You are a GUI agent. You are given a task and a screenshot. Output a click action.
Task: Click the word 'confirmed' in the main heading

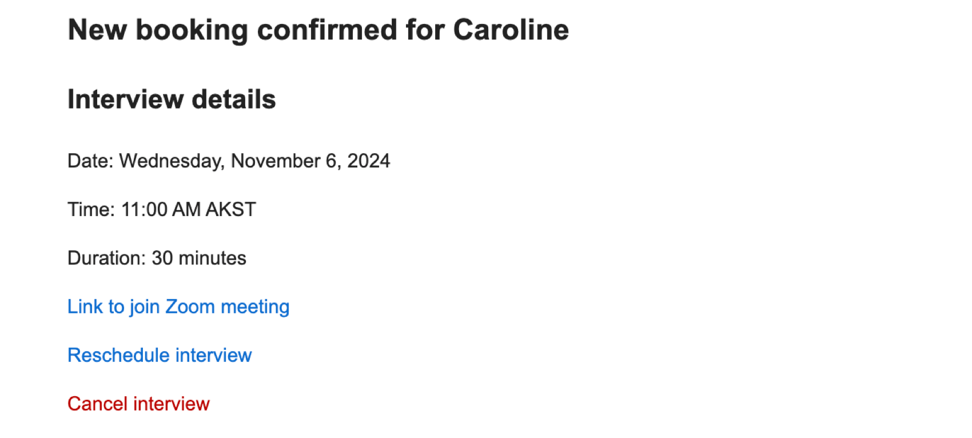point(327,30)
